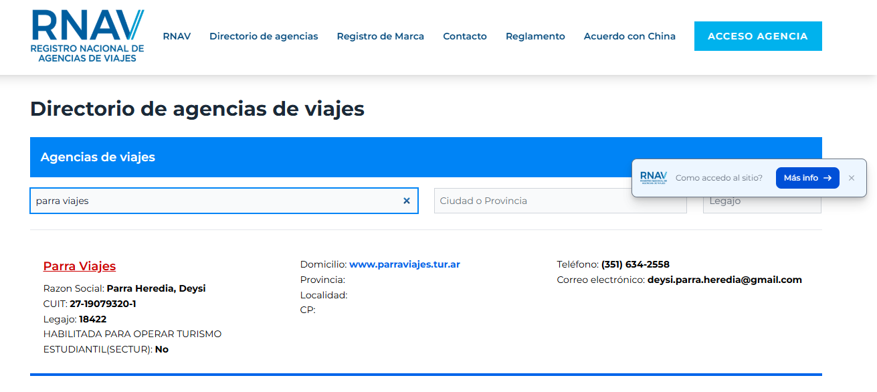Click the Ciudad o Provincia field
This screenshot has width=877, height=392.
(561, 201)
